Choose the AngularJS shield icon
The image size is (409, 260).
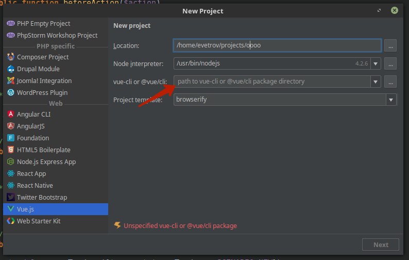click(11, 126)
